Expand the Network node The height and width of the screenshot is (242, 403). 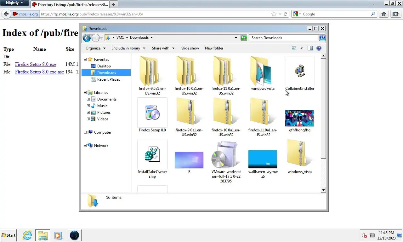[x=85, y=146]
